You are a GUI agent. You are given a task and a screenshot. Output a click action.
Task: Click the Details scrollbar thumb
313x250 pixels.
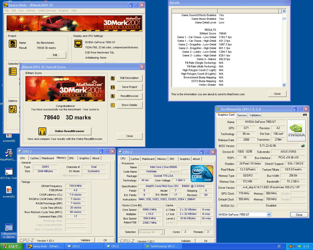point(284,19)
